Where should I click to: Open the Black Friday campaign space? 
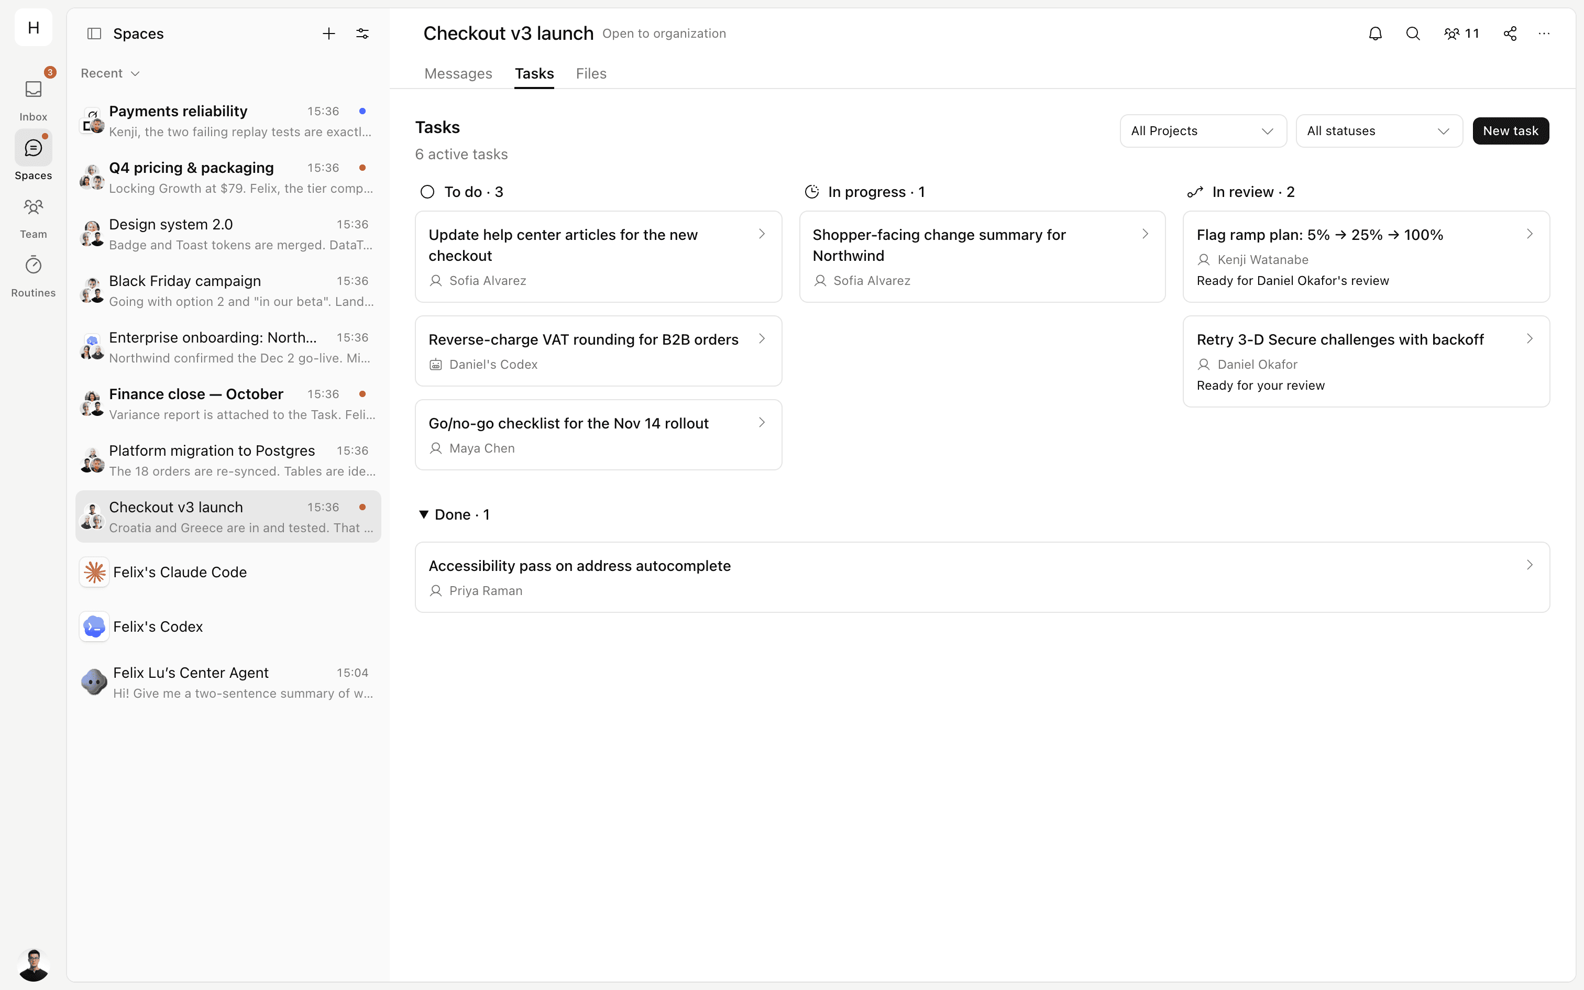point(228,291)
